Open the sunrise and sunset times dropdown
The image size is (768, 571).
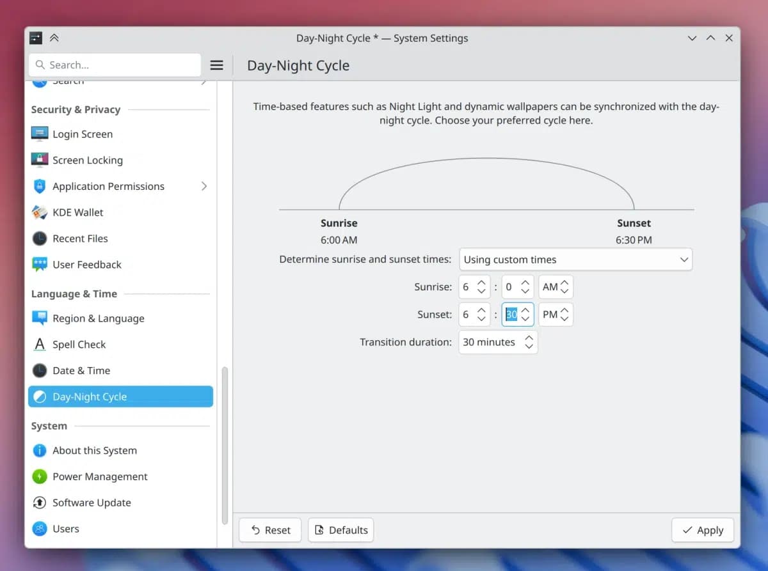tap(575, 260)
